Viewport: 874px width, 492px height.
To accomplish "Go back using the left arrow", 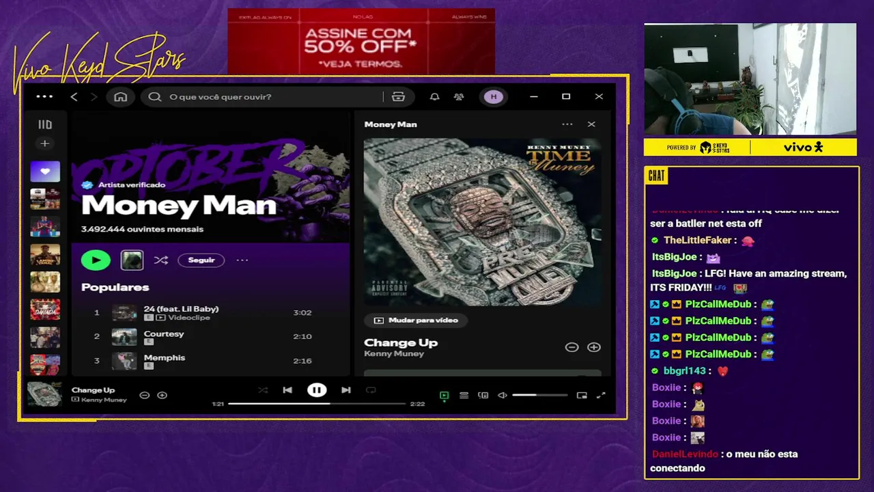I will click(74, 97).
